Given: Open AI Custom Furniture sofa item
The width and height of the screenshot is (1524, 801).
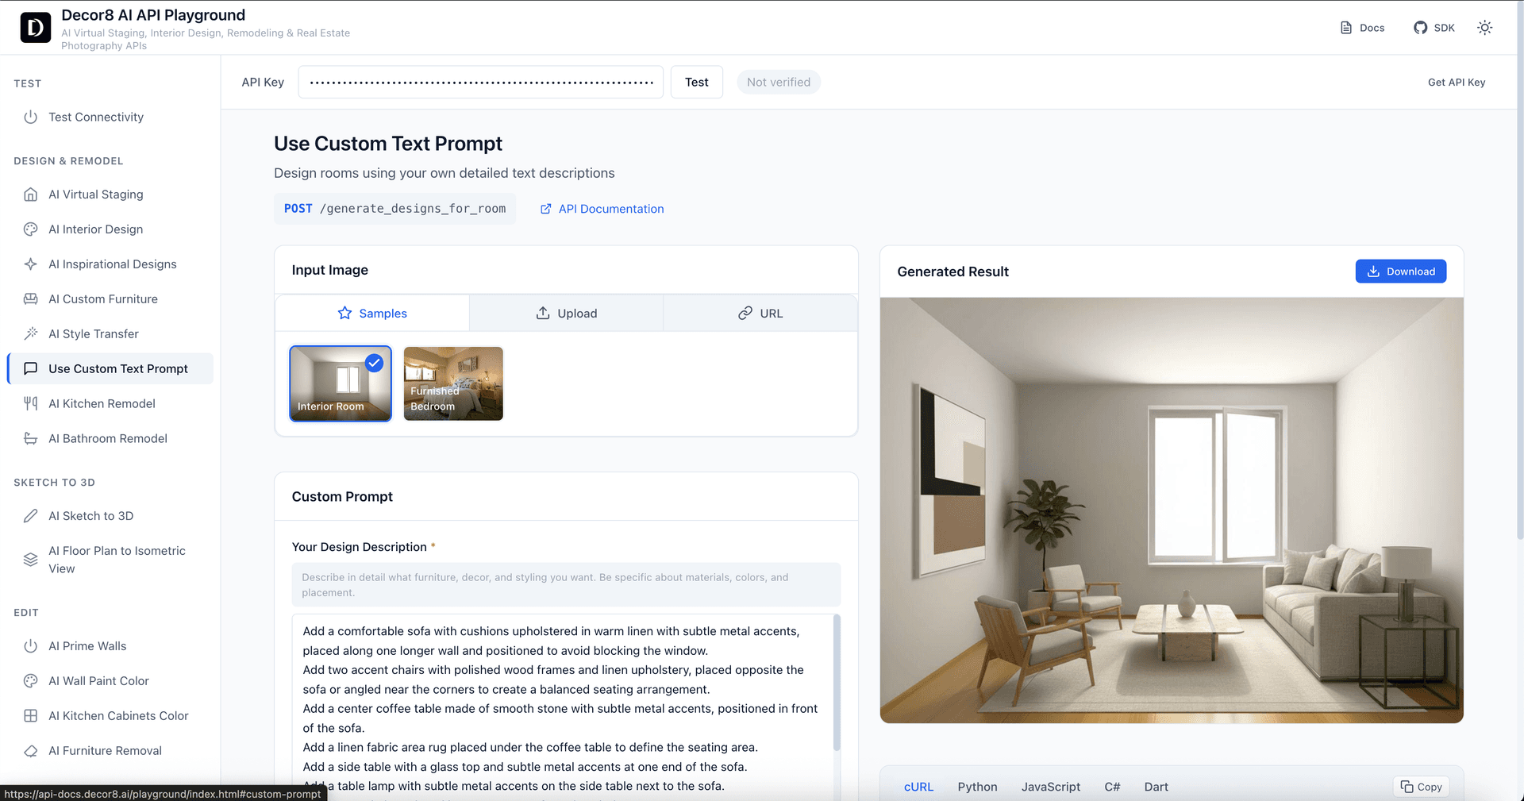Looking at the screenshot, I should coord(102,299).
